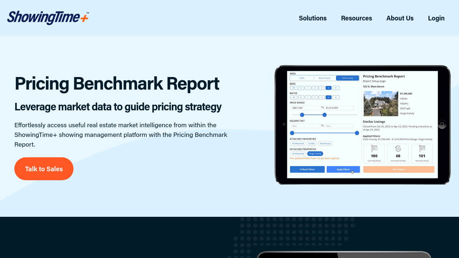
Task: Click the Currently Pending stamp icon
Action: click(x=398, y=149)
